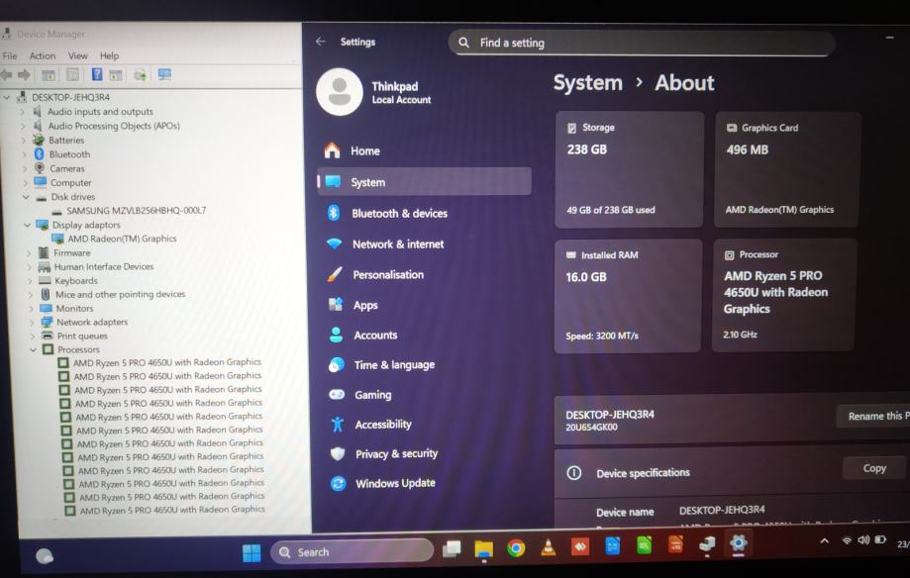
Task: Open the View menu in Device Manager
Action: coord(78,55)
